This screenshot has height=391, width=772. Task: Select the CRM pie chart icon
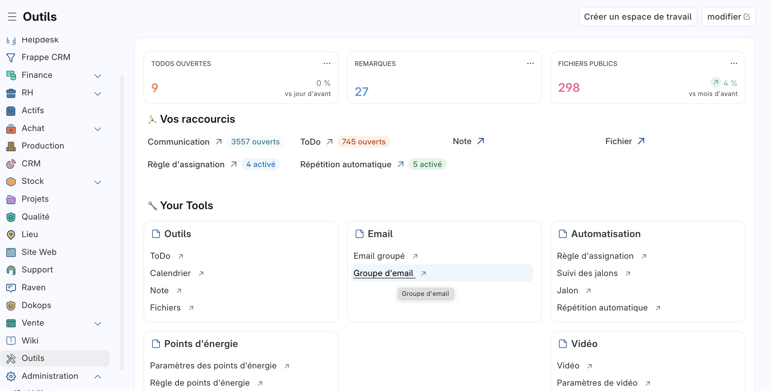click(11, 164)
